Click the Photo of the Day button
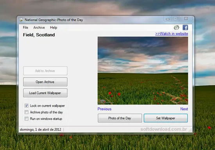215x150 pixels. click(120, 118)
